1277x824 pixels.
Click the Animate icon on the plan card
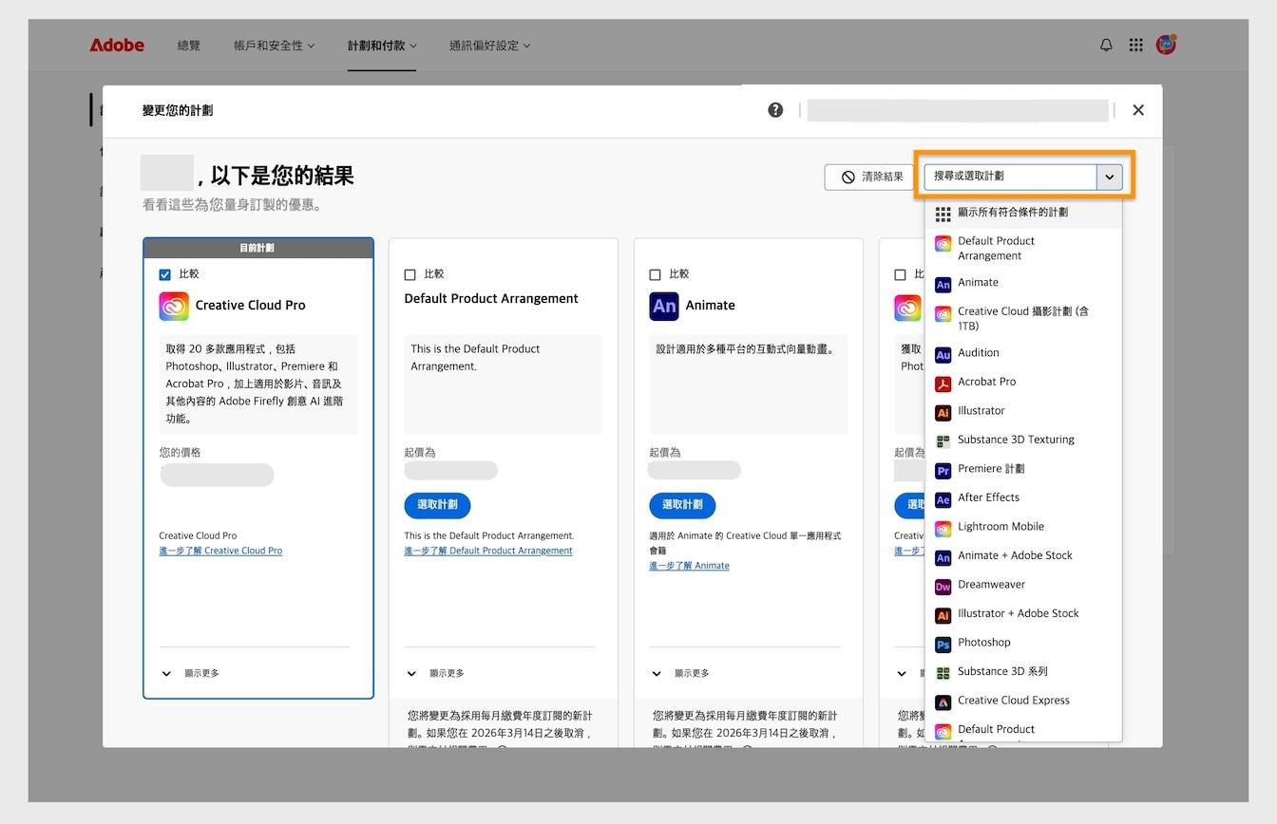662,306
